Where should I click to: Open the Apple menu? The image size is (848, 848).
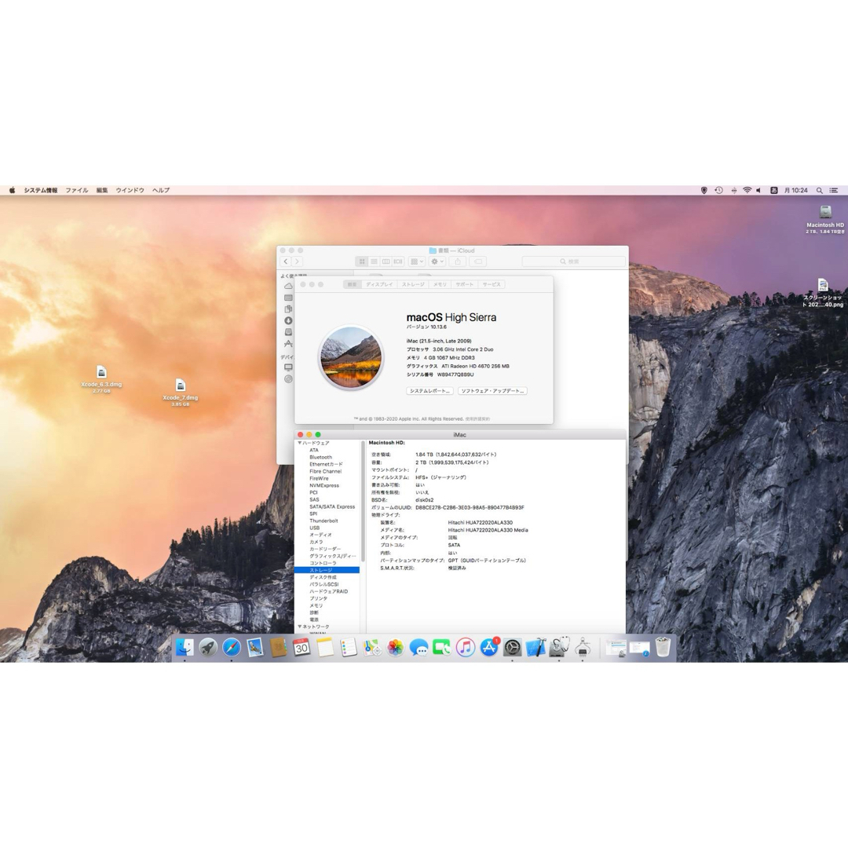coord(12,190)
